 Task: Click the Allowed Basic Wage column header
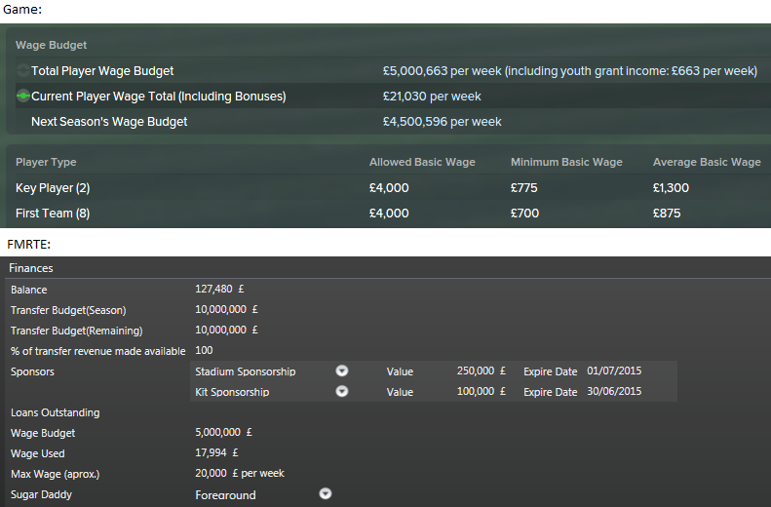422,162
